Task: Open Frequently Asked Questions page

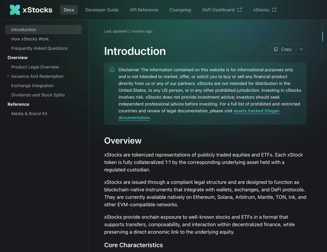Action: point(39,48)
